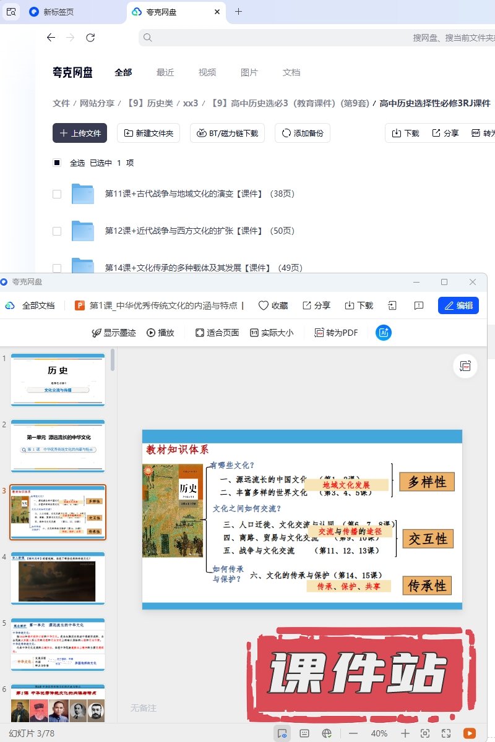The width and height of the screenshot is (495, 742).
Task: Click the feedback exclamation icon
Action: tap(419, 305)
